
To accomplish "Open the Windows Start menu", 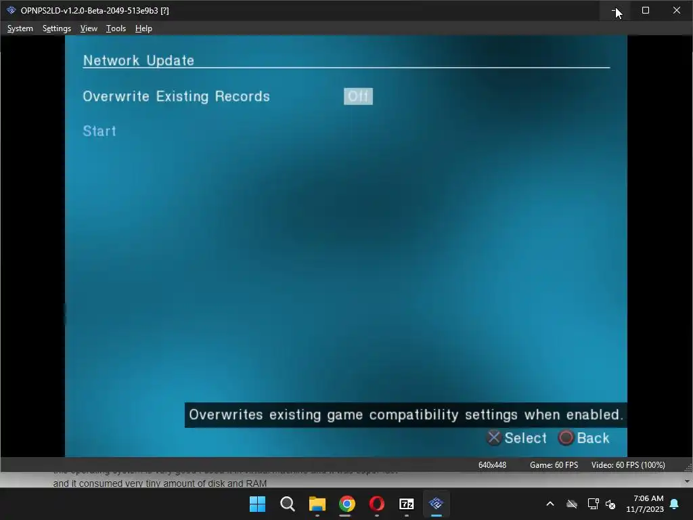I will (x=257, y=504).
